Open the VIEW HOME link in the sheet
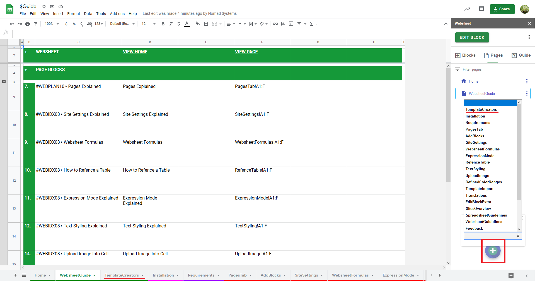535x281 pixels. [x=135, y=52]
